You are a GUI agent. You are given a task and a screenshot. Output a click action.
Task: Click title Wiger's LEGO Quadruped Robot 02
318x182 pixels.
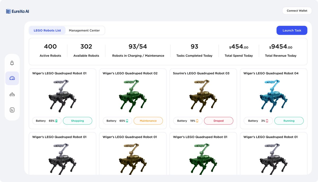pyautogui.click(x=130, y=73)
